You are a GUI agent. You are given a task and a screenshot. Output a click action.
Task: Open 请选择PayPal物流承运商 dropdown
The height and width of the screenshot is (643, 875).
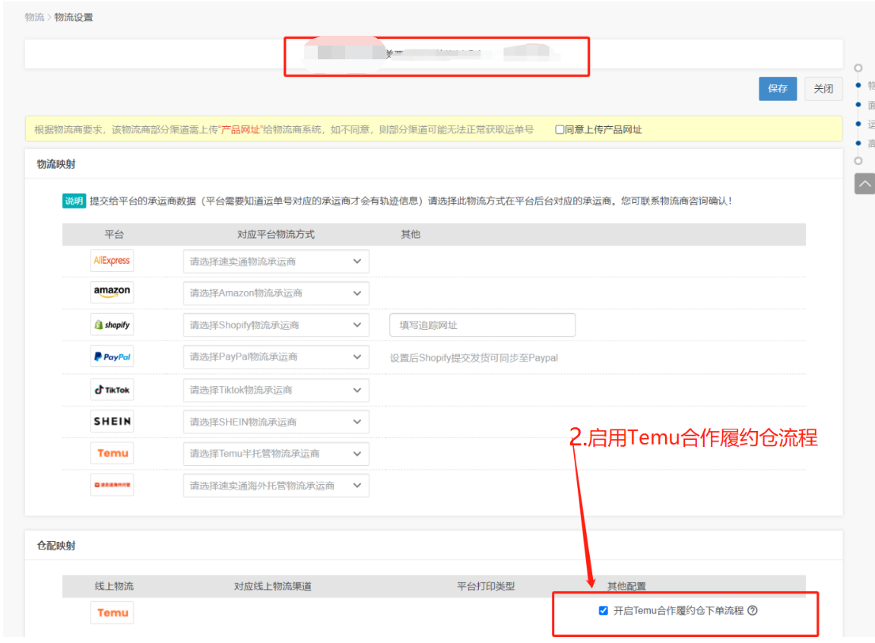pos(276,357)
